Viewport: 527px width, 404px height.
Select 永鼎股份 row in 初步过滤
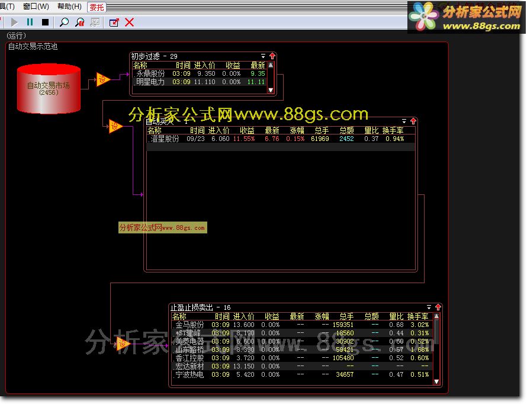[200, 73]
